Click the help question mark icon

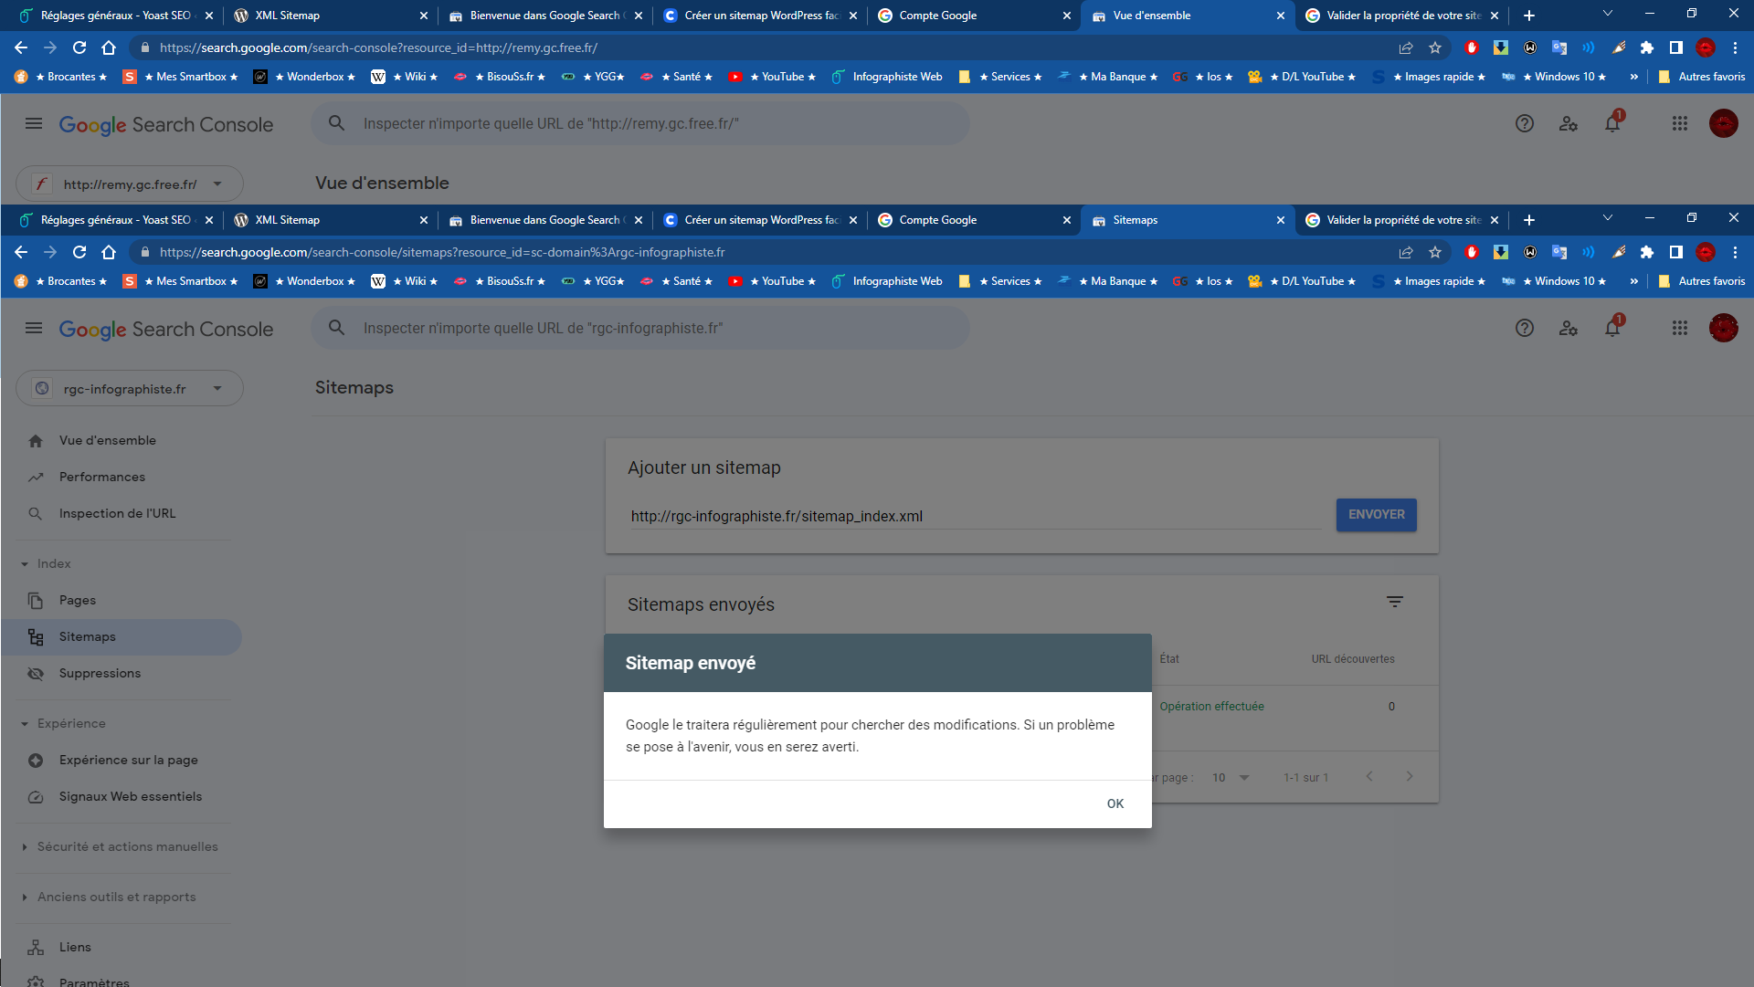1524,329
